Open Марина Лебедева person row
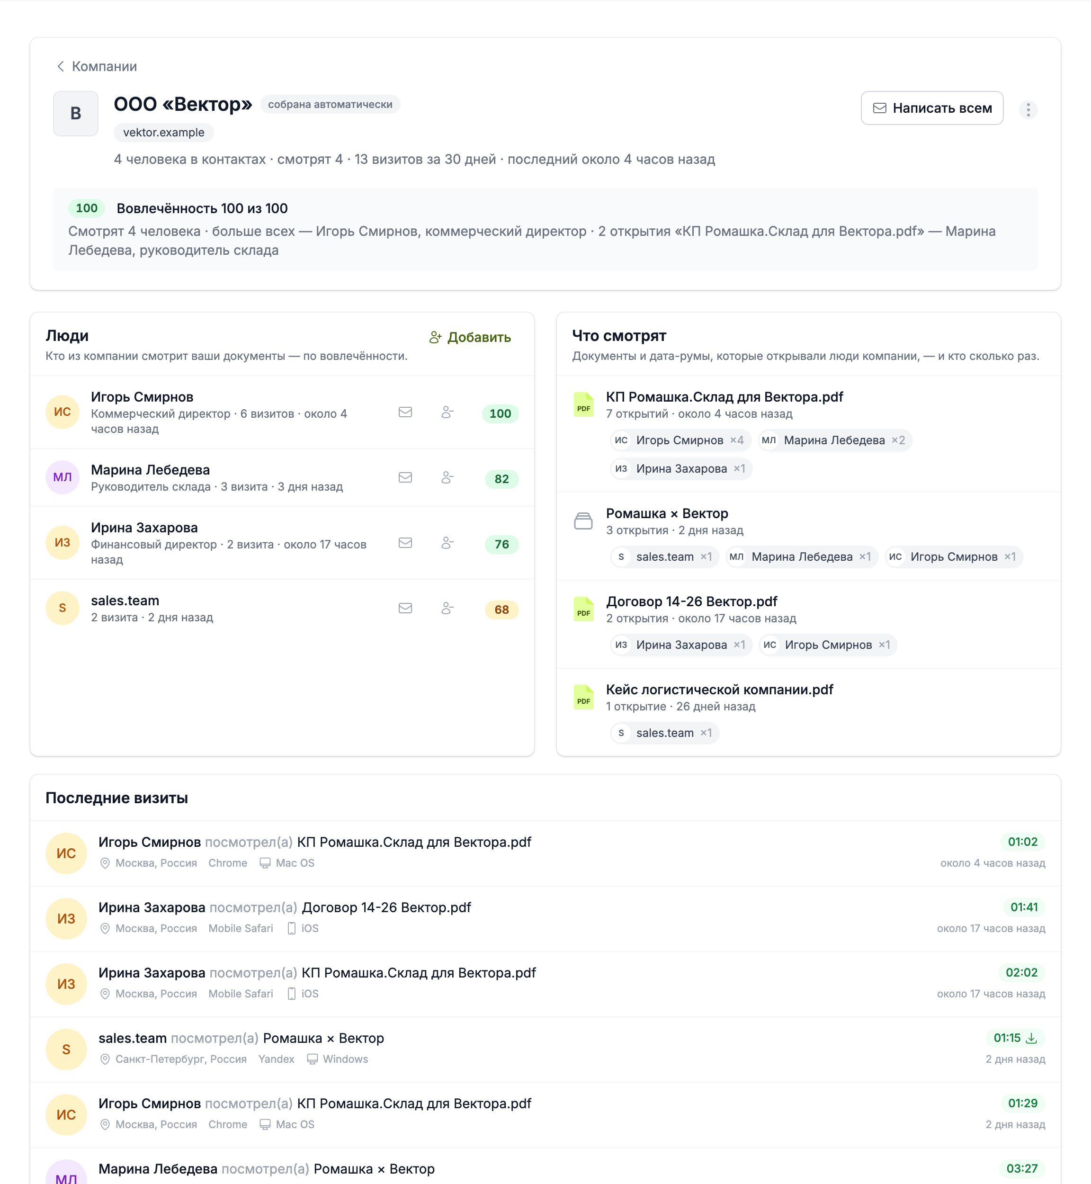This screenshot has height=1184, width=1091. point(282,478)
